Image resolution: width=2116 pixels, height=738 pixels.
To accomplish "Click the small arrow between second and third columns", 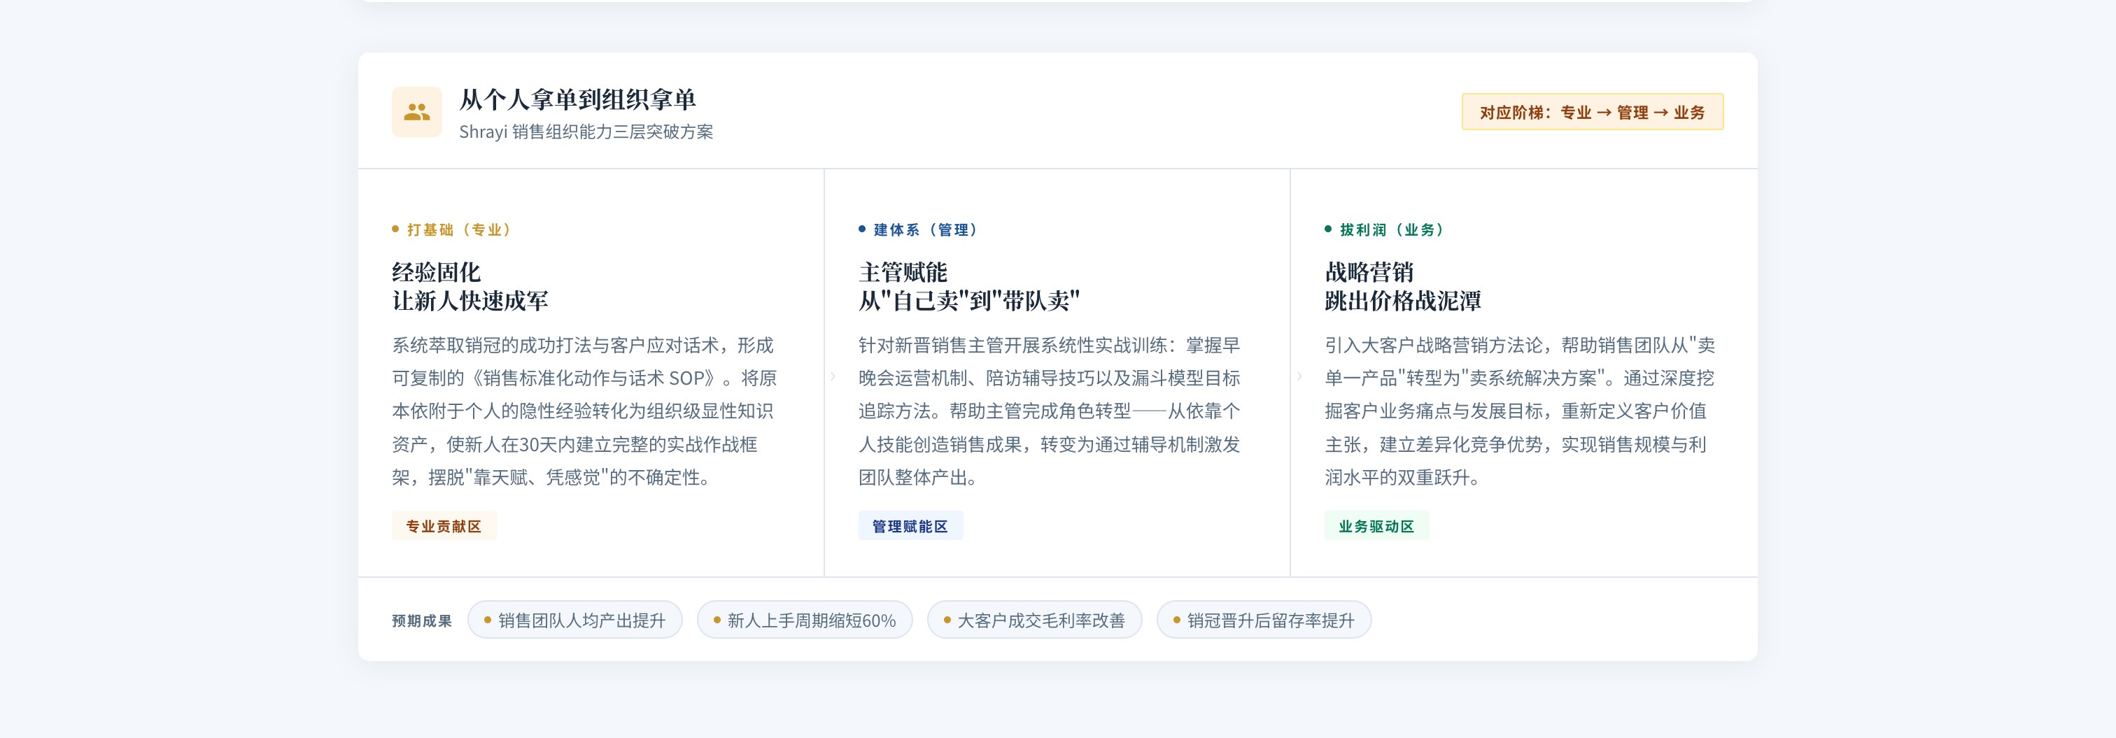I will tap(1299, 377).
